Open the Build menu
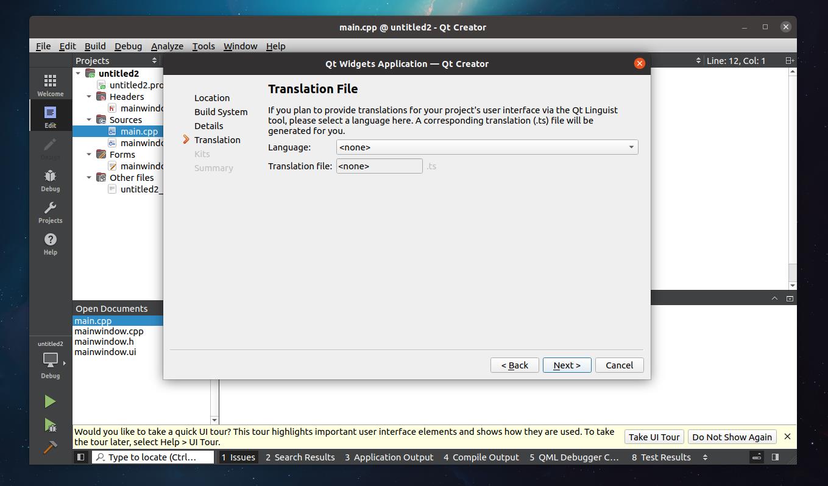The height and width of the screenshot is (486, 828). pos(95,46)
